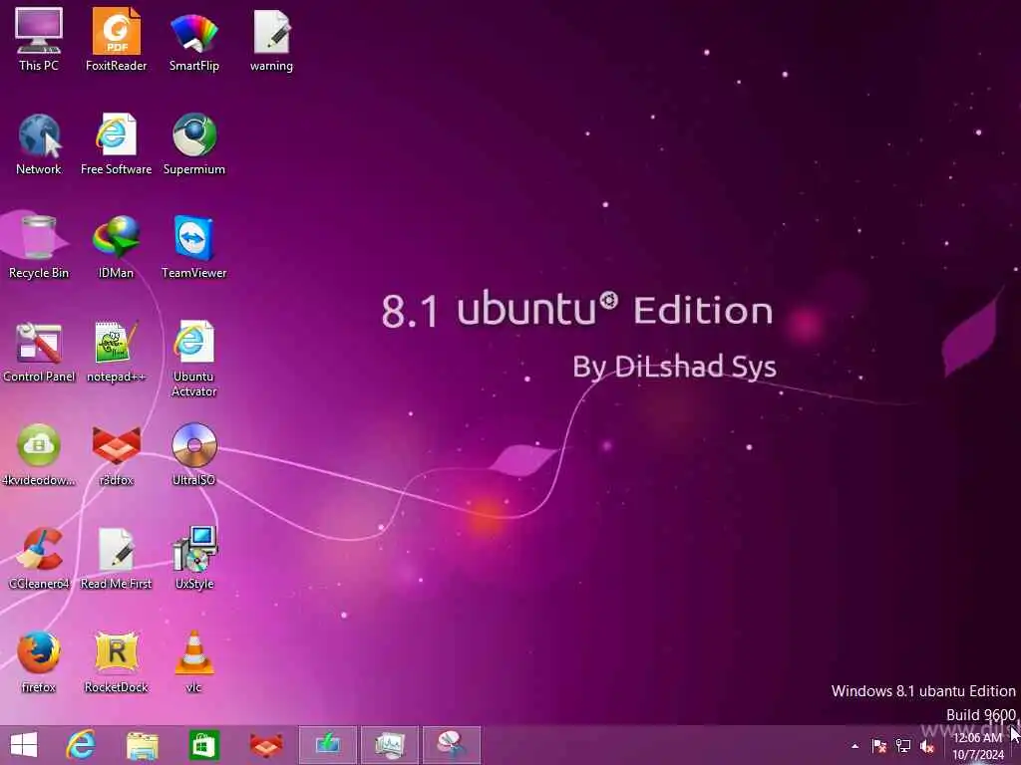
Task: Open the Windows Store taskbar icon
Action: pyautogui.click(x=203, y=745)
